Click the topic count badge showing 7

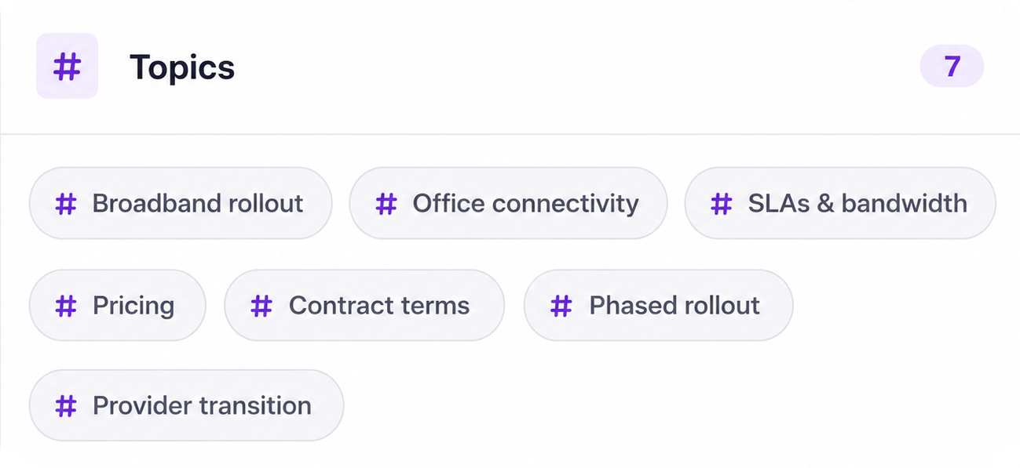point(952,66)
